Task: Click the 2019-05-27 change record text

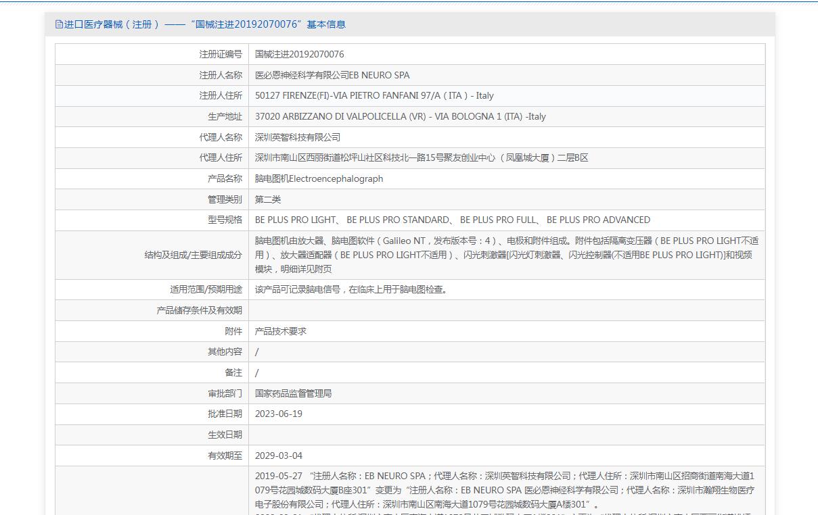Action: tap(506, 490)
